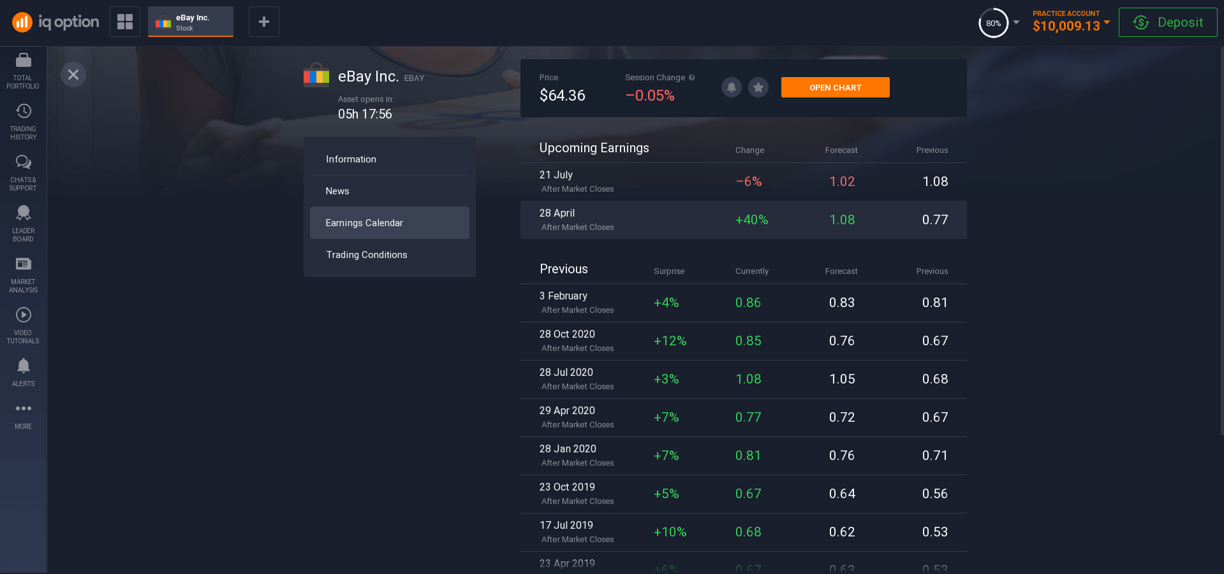Image resolution: width=1224 pixels, height=574 pixels.
Task: Click the 80% circular progress indicator
Action: tap(993, 23)
